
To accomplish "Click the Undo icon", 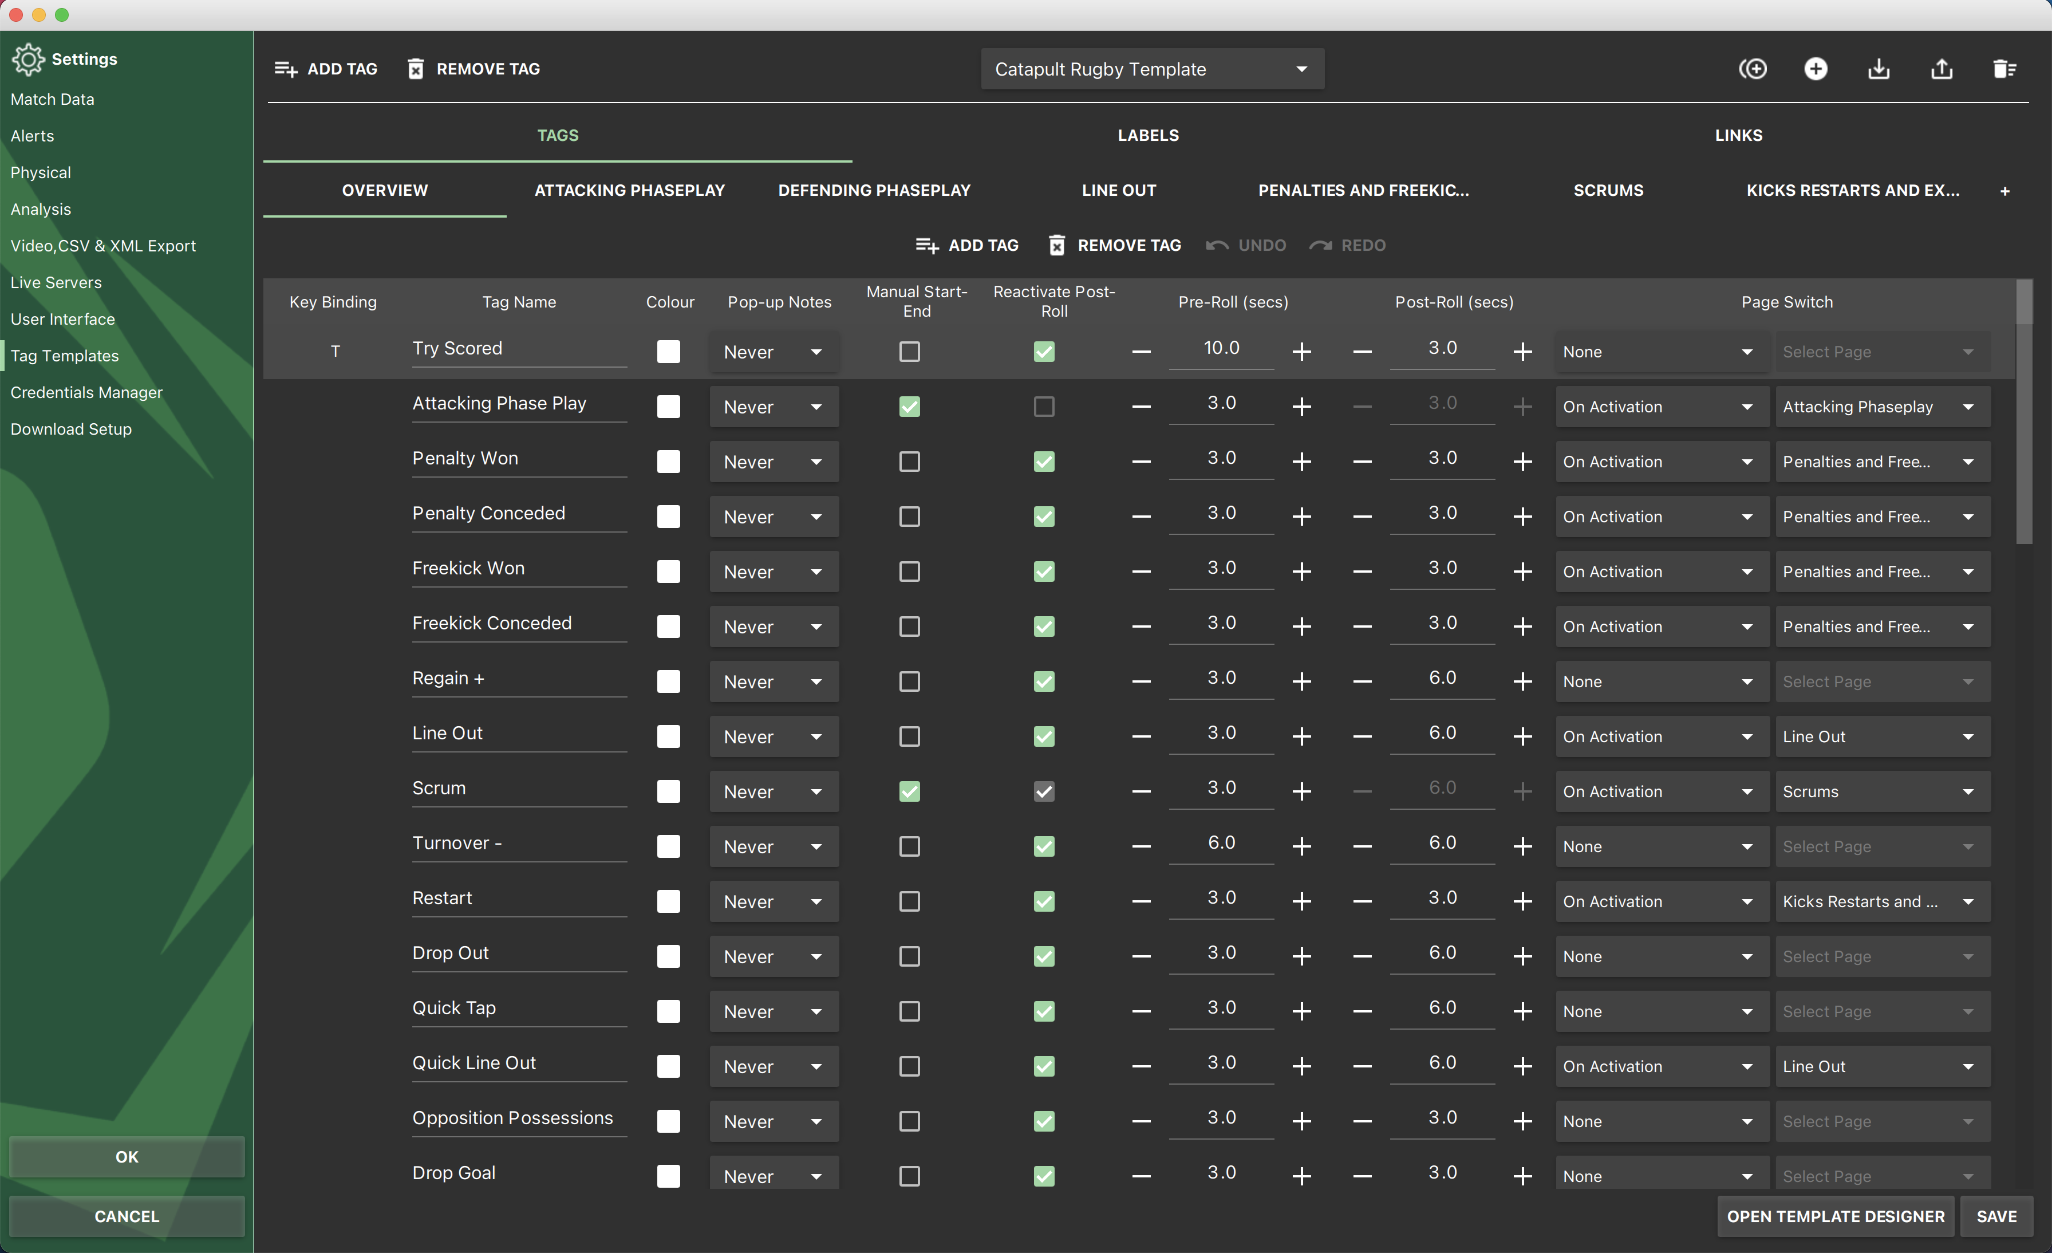I will [1217, 245].
